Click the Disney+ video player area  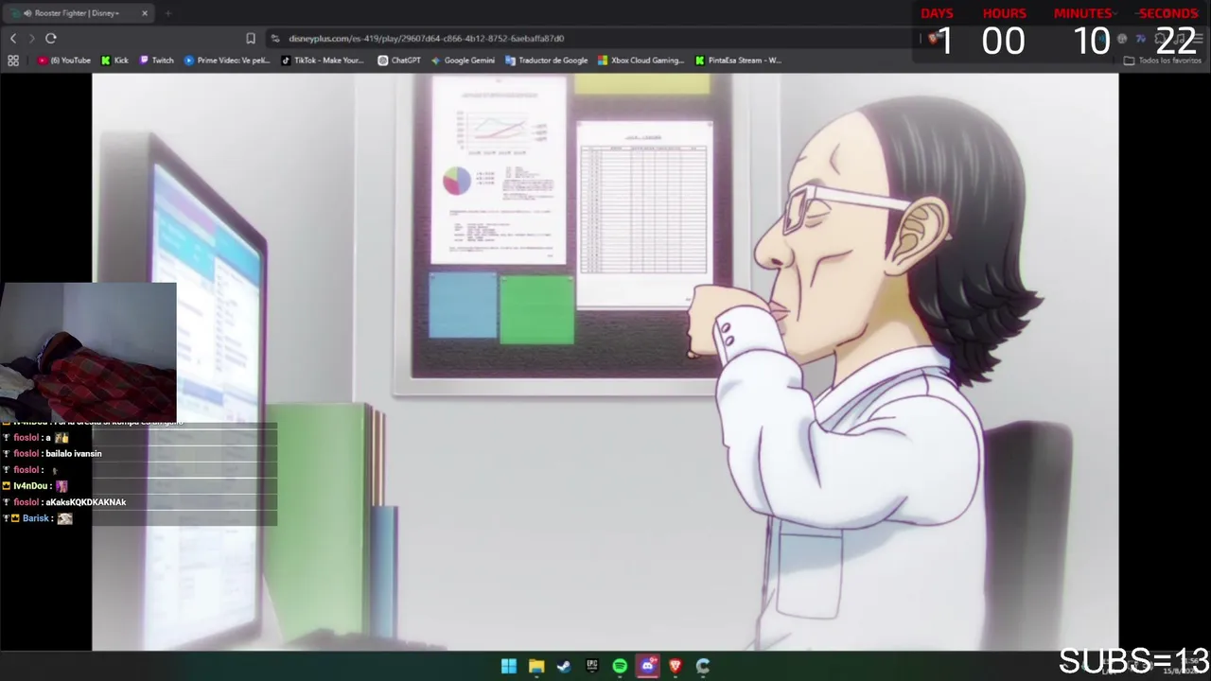coord(605,362)
